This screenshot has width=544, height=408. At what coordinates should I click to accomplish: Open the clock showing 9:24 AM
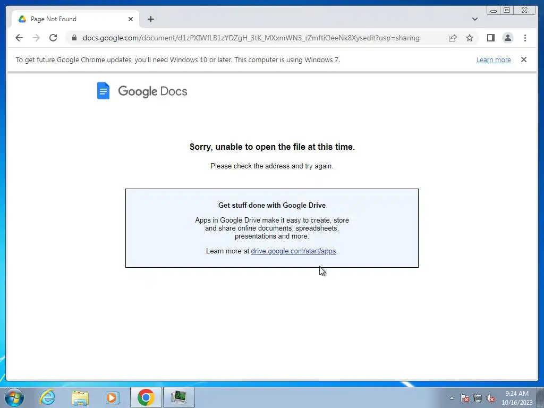pos(517,397)
